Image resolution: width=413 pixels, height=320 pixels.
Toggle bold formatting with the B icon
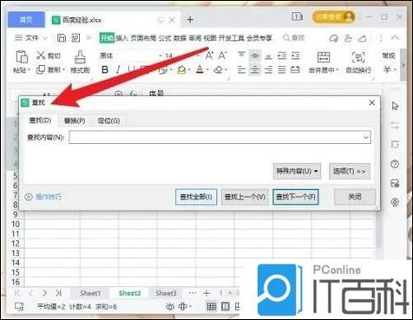(105, 69)
